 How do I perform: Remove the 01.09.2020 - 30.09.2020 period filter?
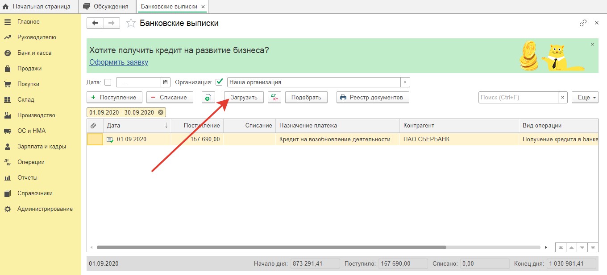click(161, 112)
